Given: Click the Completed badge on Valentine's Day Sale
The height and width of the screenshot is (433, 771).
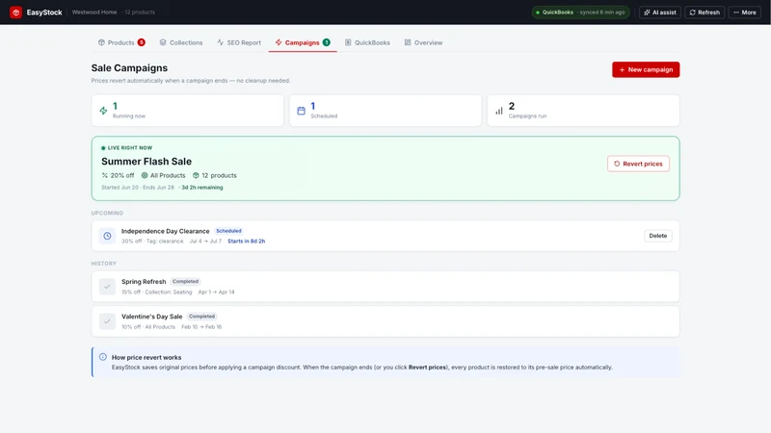Looking at the screenshot, I should click(x=201, y=317).
